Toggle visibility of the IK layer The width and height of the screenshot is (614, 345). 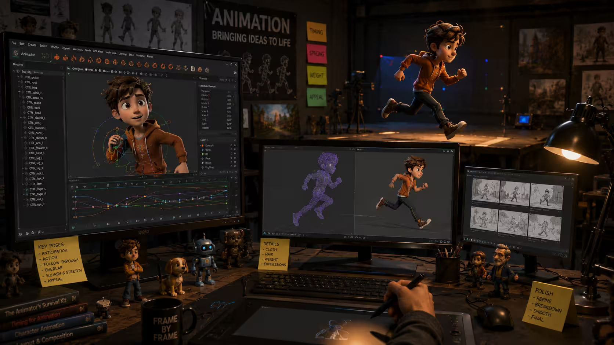pyautogui.click(x=231, y=154)
